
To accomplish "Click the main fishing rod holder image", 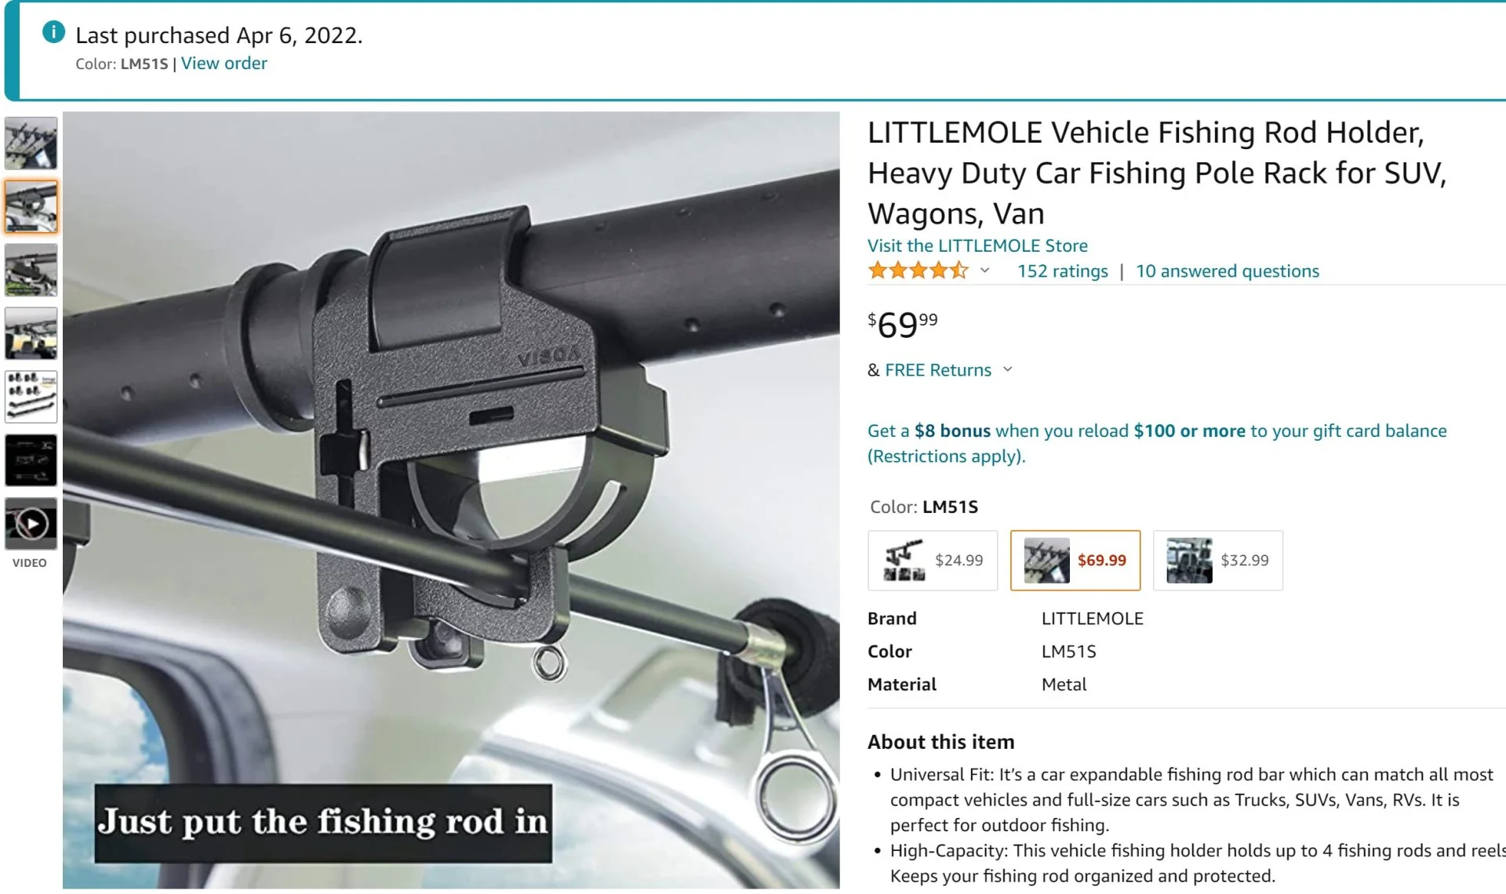I will (x=451, y=500).
